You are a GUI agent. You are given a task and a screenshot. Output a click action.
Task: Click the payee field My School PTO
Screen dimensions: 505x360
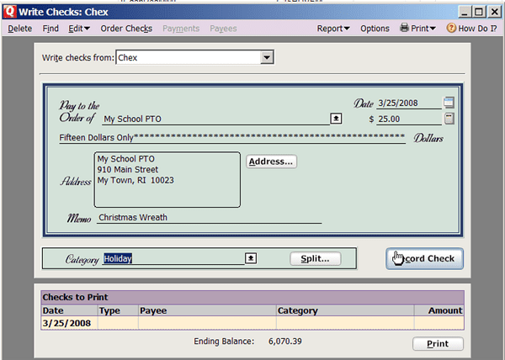click(x=215, y=119)
